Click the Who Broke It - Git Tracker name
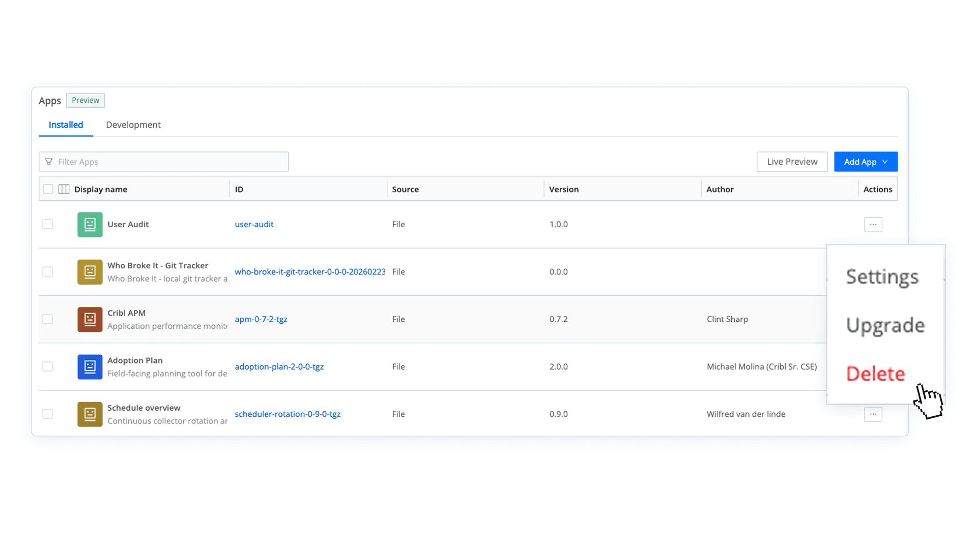This screenshot has width=977, height=549. 158,265
